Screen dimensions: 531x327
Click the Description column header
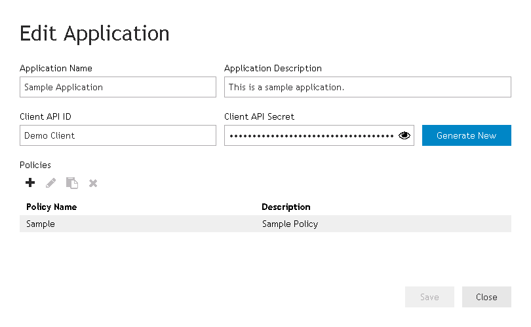click(286, 207)
